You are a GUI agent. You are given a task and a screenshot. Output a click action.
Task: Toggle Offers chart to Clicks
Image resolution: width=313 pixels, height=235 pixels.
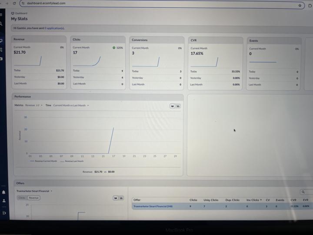22,198
